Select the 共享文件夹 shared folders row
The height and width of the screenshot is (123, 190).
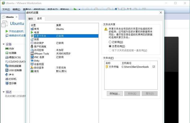point(64,36)
